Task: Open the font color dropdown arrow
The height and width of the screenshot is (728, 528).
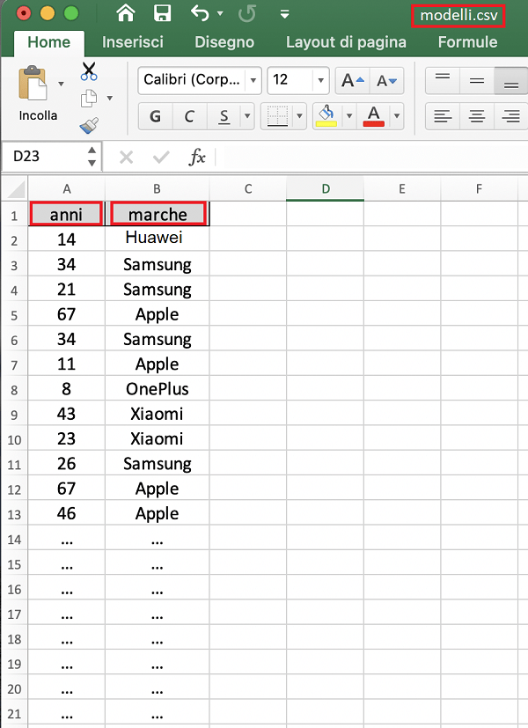Action: coord(397,116)
